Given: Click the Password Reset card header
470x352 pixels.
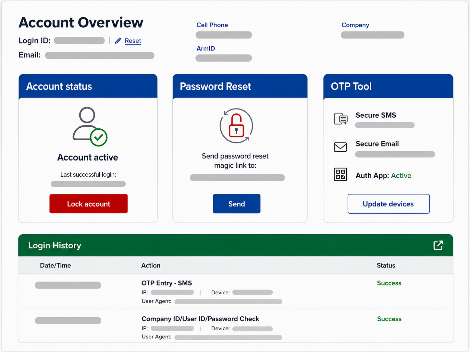Looking at the screenshot, I should [x=240, y=86].
